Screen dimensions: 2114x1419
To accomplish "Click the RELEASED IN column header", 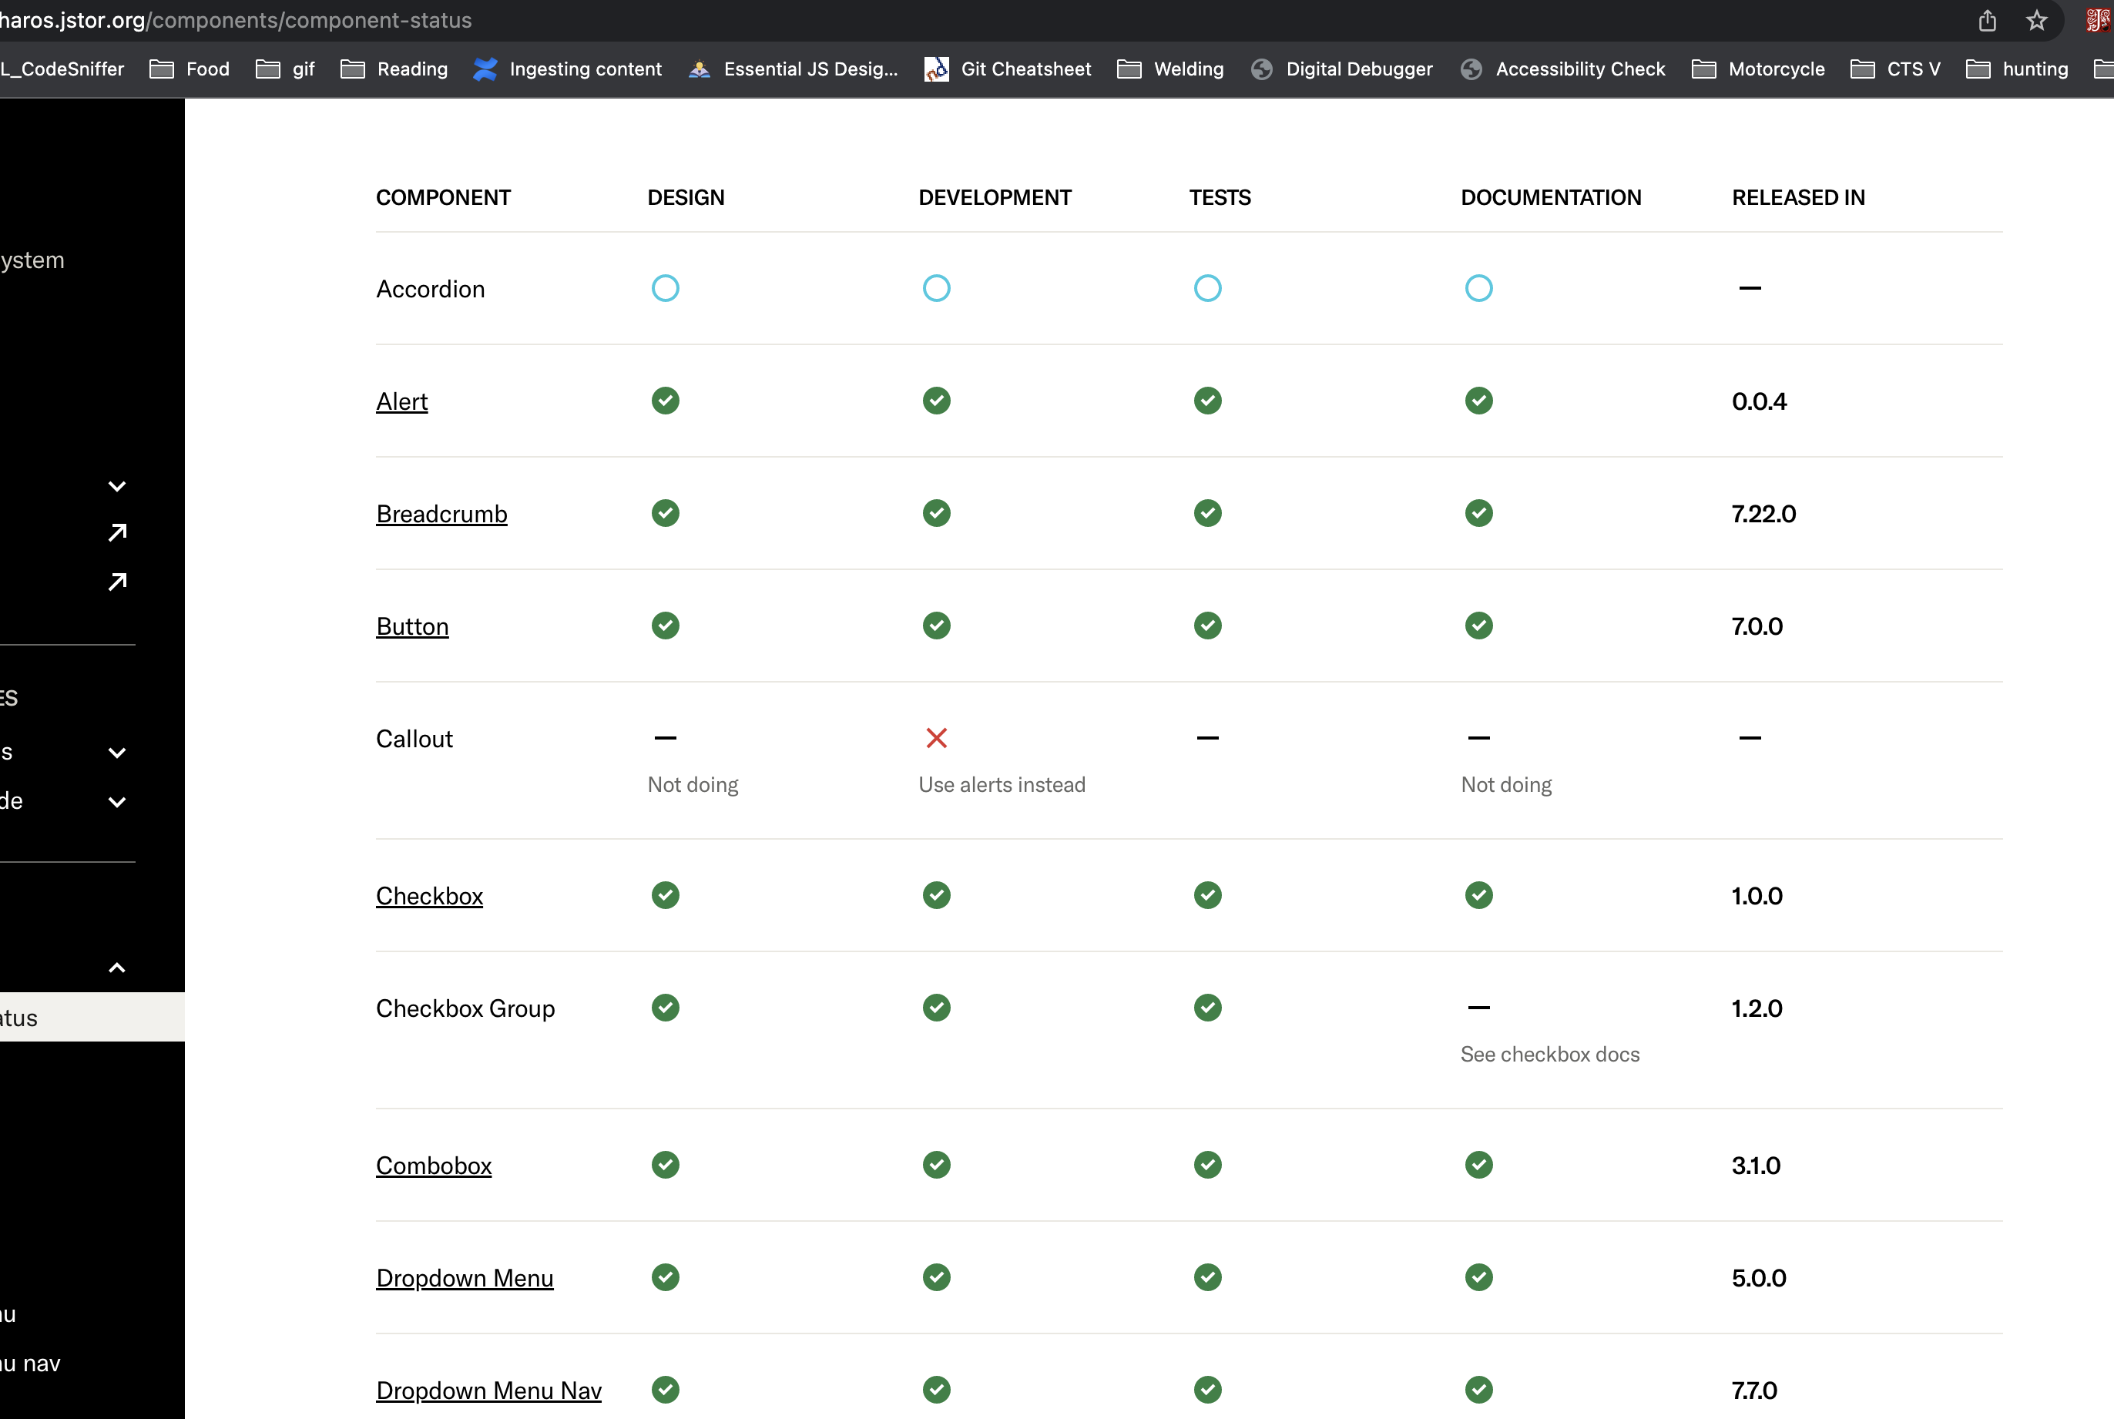I will click(1798, 197).
